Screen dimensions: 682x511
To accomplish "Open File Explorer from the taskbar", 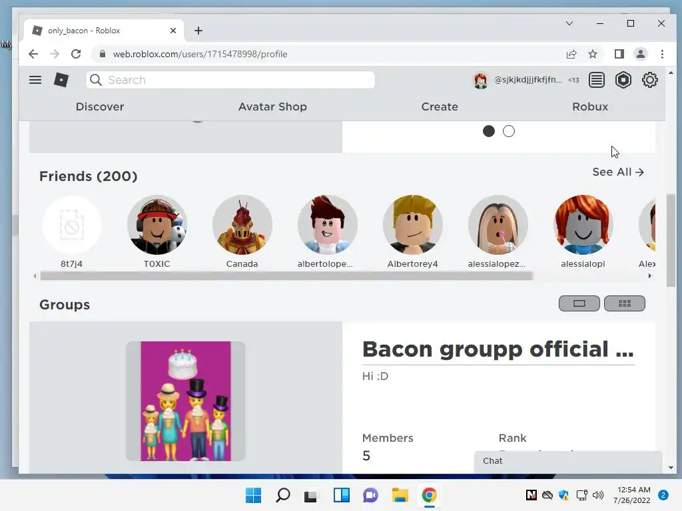I will [400, 495].
